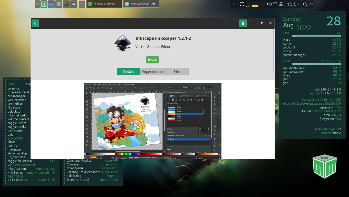Click "branch: stable" line in Conky
349x197 pixels.
[331, 133]
